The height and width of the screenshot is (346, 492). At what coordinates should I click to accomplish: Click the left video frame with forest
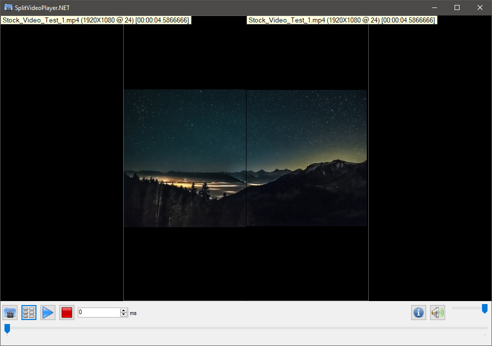(x=185, y=158)
